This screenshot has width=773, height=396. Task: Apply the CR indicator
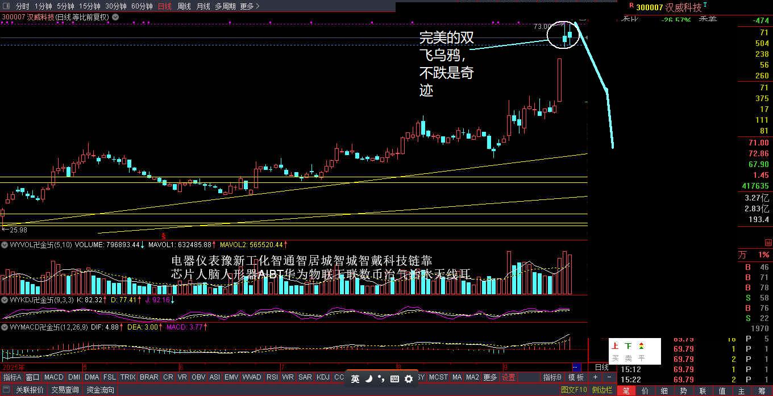168,377
